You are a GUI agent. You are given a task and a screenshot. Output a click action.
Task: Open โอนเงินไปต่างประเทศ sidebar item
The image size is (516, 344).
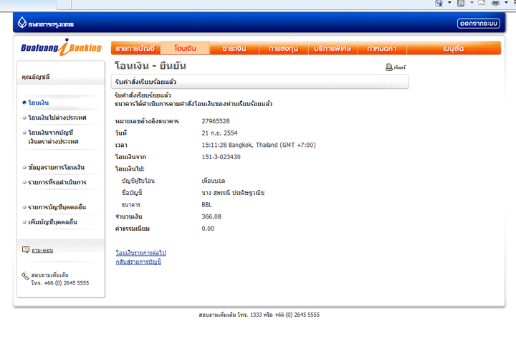[57, 118]
